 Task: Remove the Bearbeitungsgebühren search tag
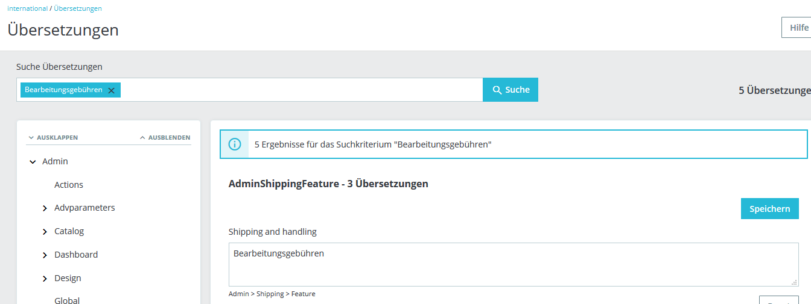tap(111, 90)
